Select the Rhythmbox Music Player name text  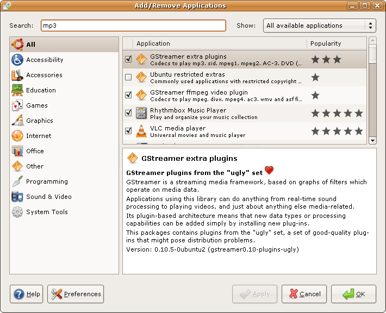point(188,110)
